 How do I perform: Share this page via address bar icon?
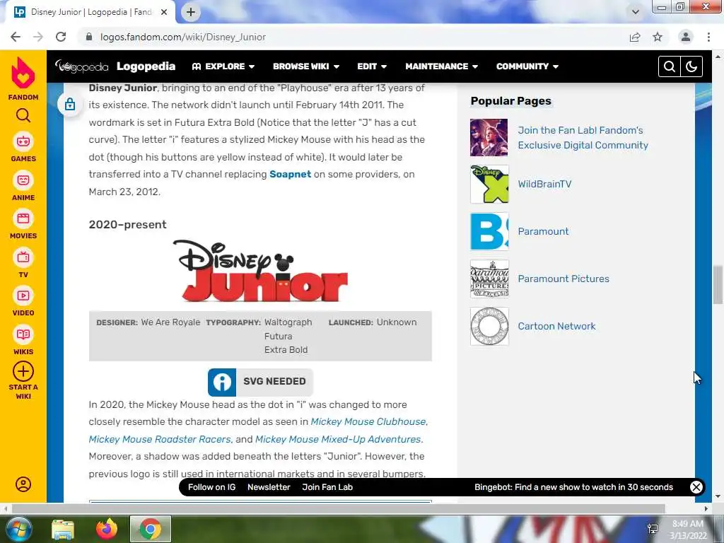[635, 37]
